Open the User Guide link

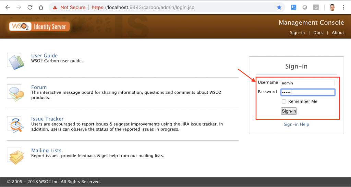44,56
